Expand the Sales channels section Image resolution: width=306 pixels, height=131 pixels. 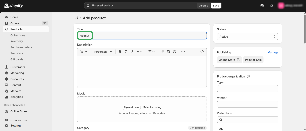click(15, 105)
